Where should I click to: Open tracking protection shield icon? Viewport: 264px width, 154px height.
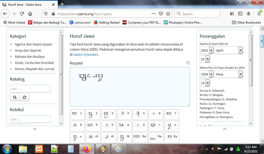[46, 14]
